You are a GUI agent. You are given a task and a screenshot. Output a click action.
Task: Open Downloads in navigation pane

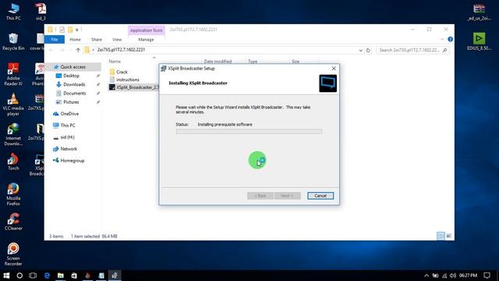tap(74, 84)
